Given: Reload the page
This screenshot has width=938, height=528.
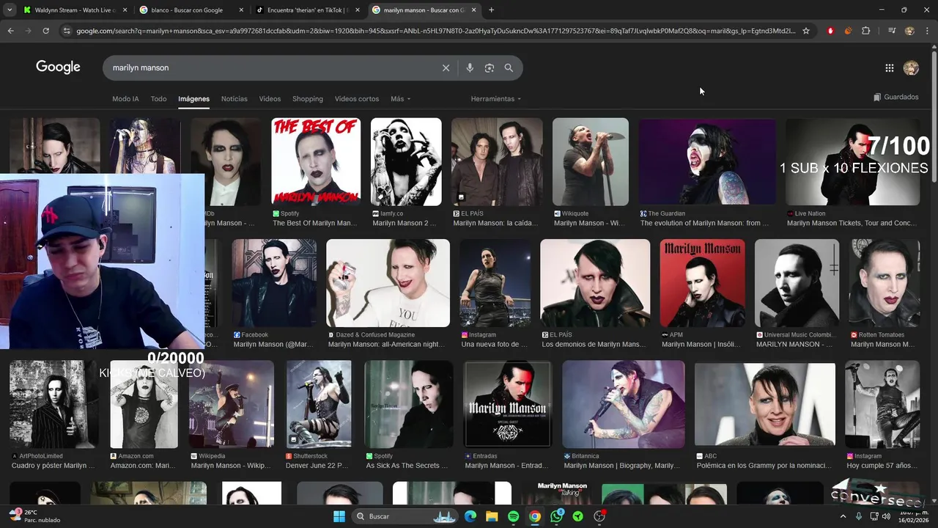Looking at the screenshot, I should tap(45, 31).
